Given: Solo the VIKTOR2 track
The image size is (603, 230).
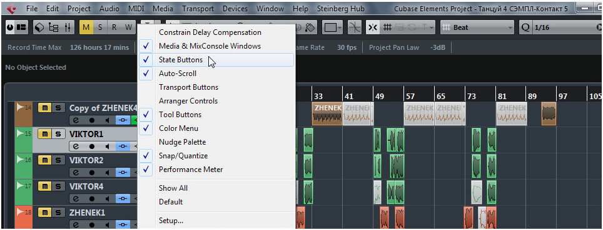Looking at the screenshot, I should (x=58, y=160).
